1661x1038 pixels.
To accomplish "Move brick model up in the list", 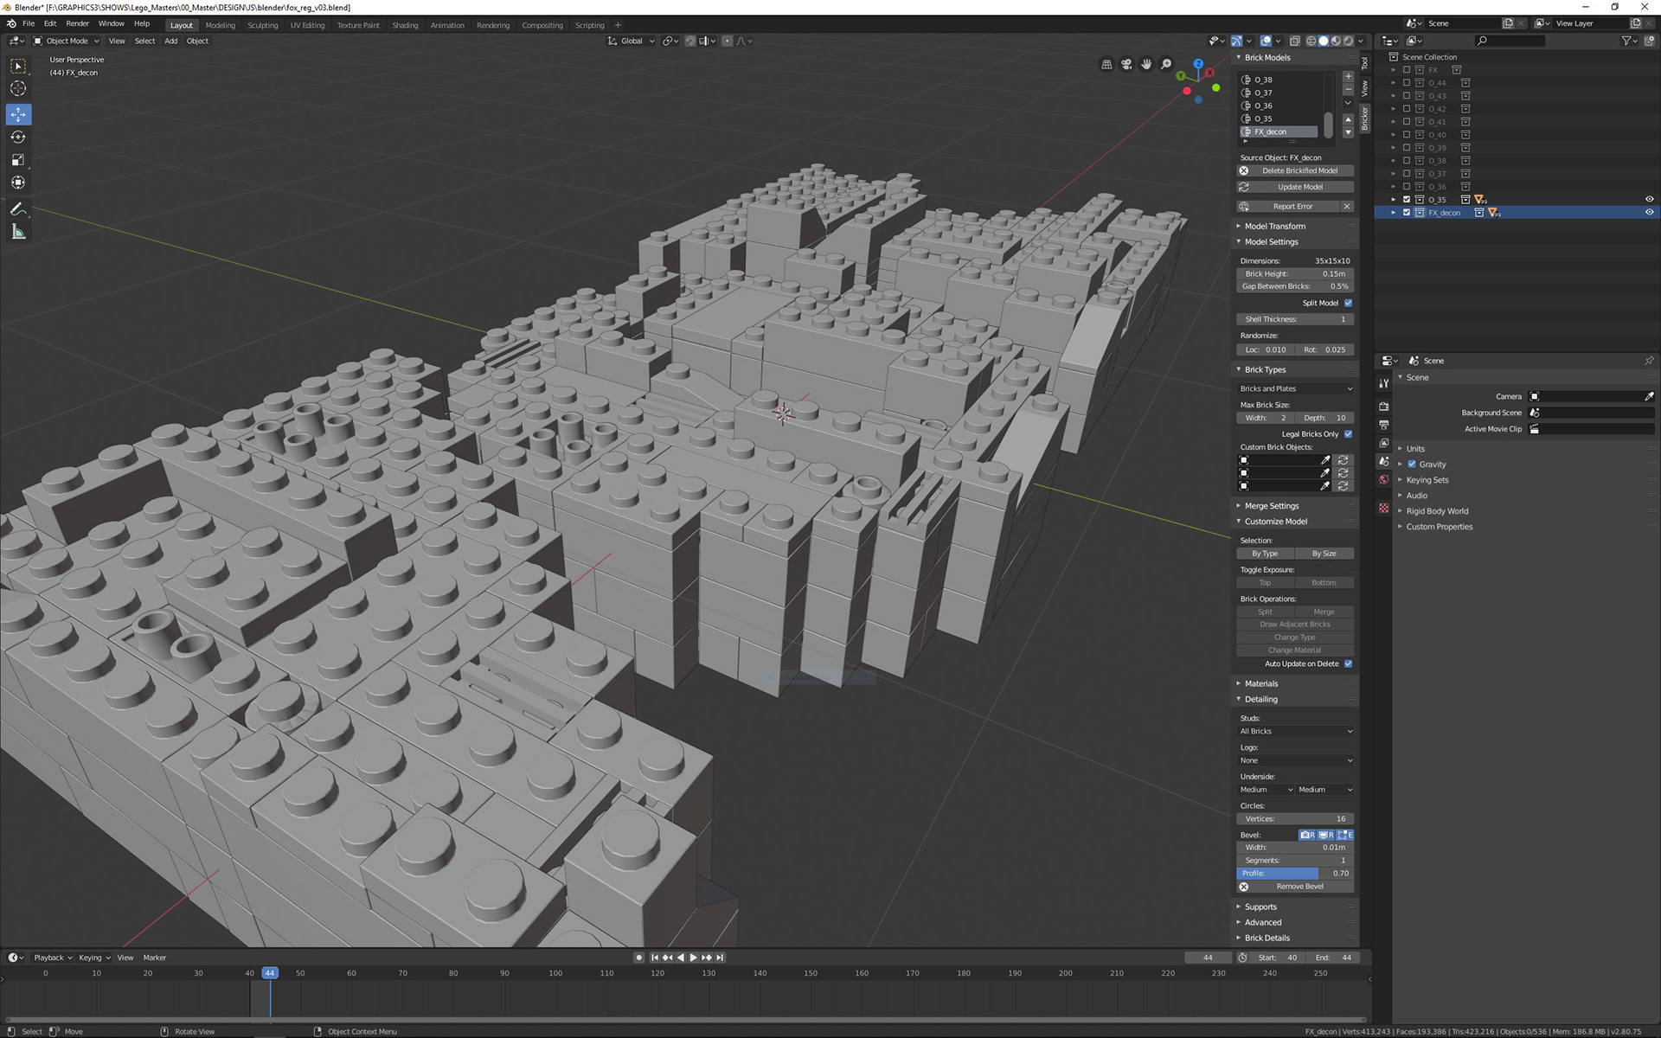I will click(x=1348, y=119).
